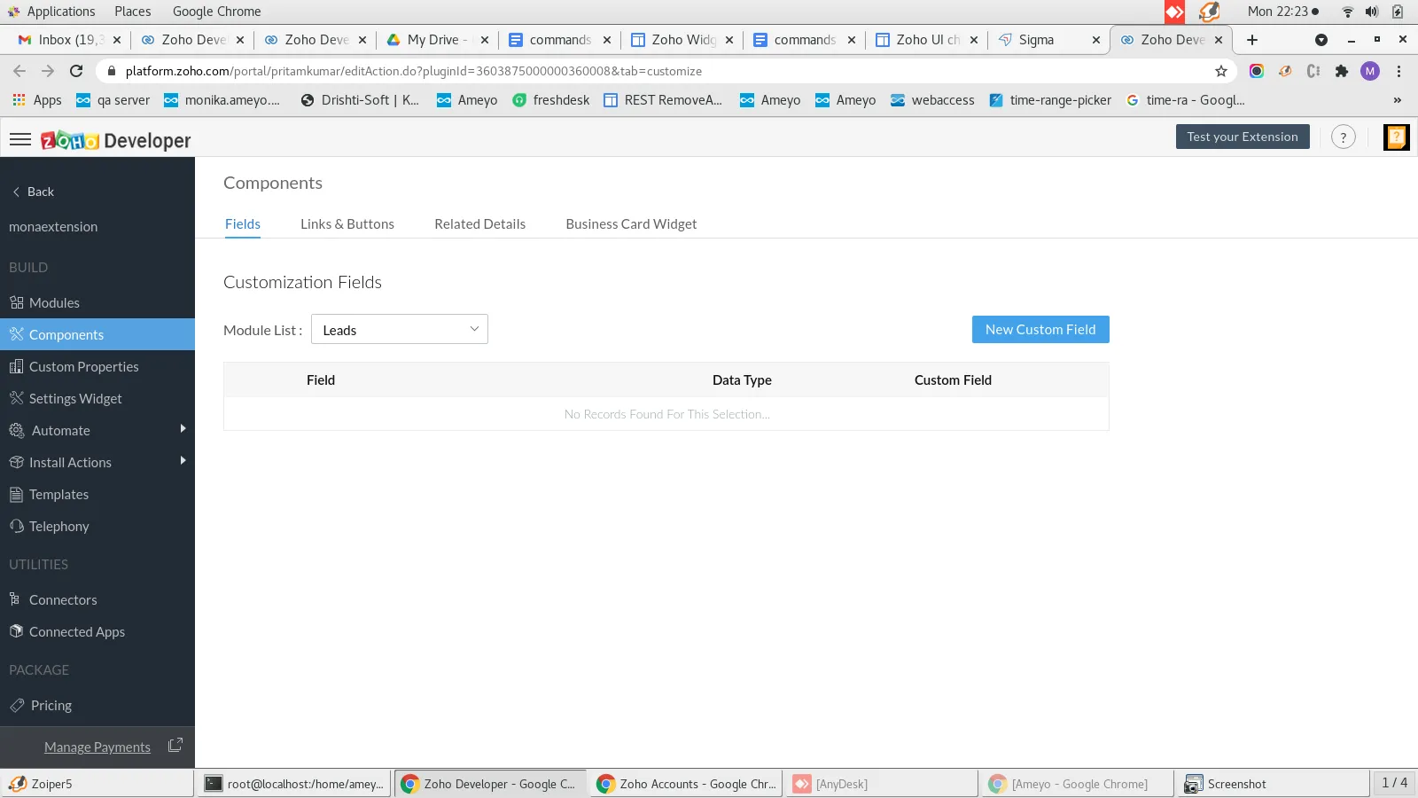
Task: Open external link icon beside Manage Payments
Action: 175,746
